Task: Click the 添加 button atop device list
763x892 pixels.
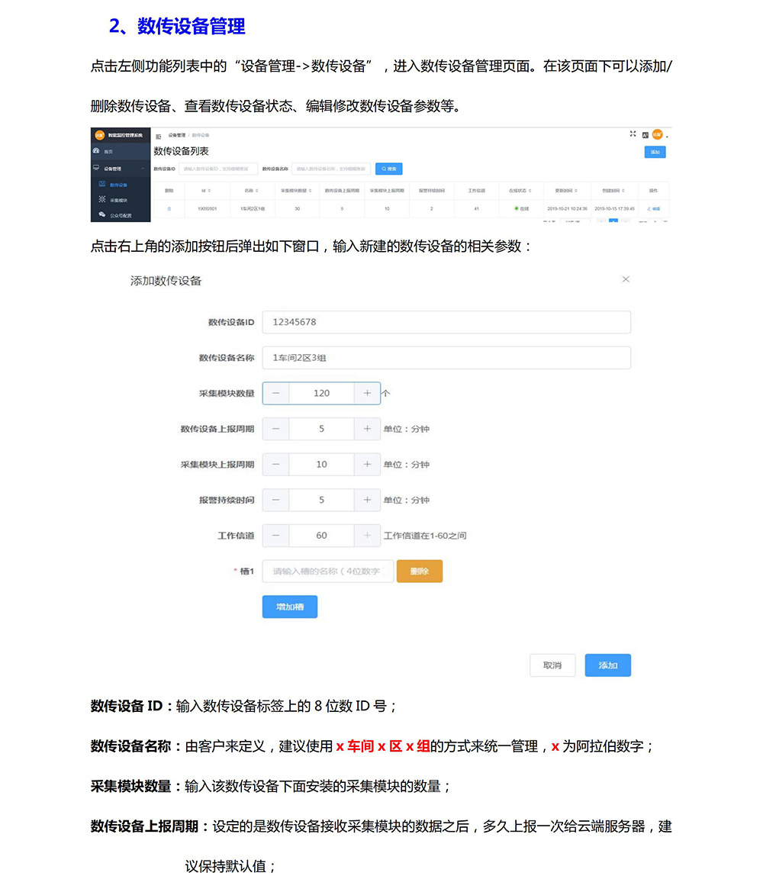Action: [655, 152]
